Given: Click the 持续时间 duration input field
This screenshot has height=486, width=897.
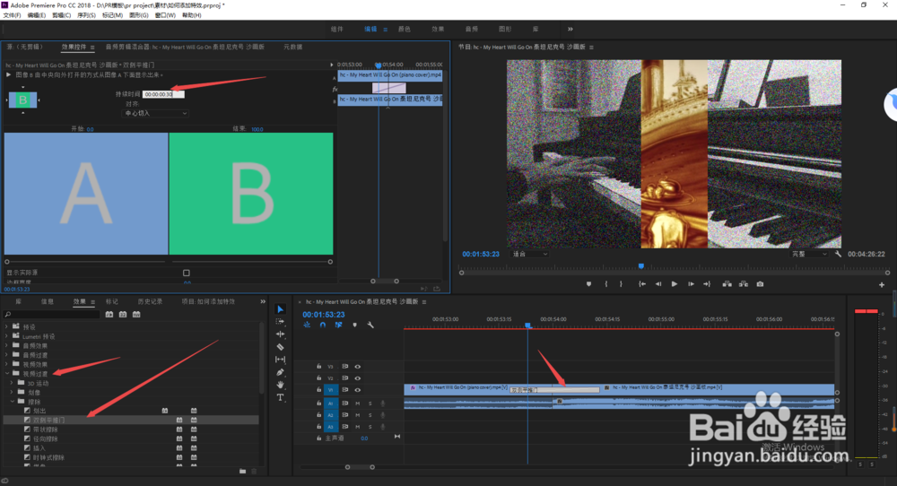Looking at the screenshot, I should [x=163, y=94].
